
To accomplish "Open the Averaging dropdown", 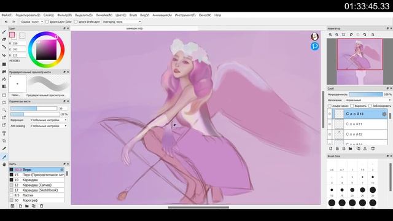I will coord(128,22).
